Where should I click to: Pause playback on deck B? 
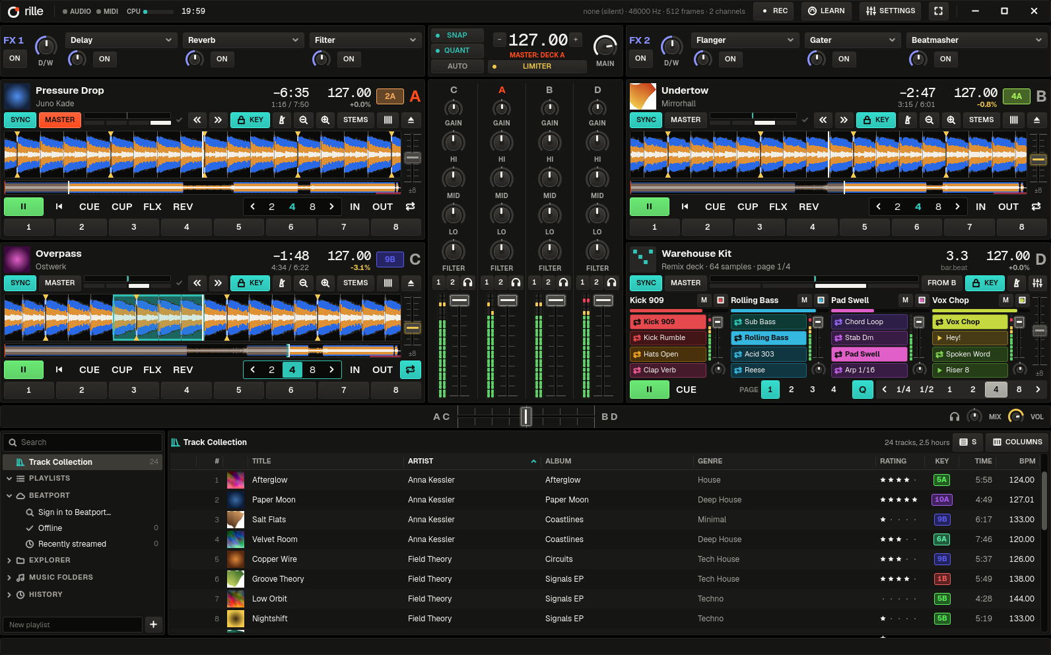click(649, 207)
